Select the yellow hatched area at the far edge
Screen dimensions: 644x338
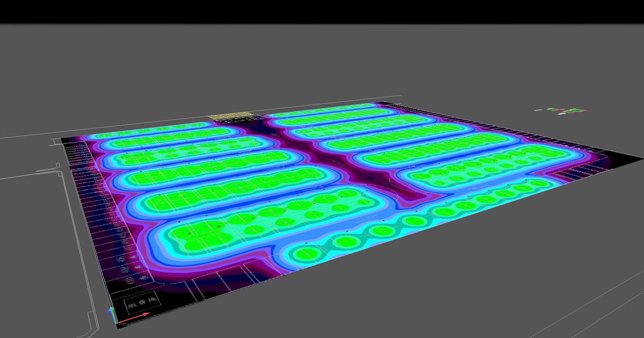pyautogui.click(x=231, y=116)
